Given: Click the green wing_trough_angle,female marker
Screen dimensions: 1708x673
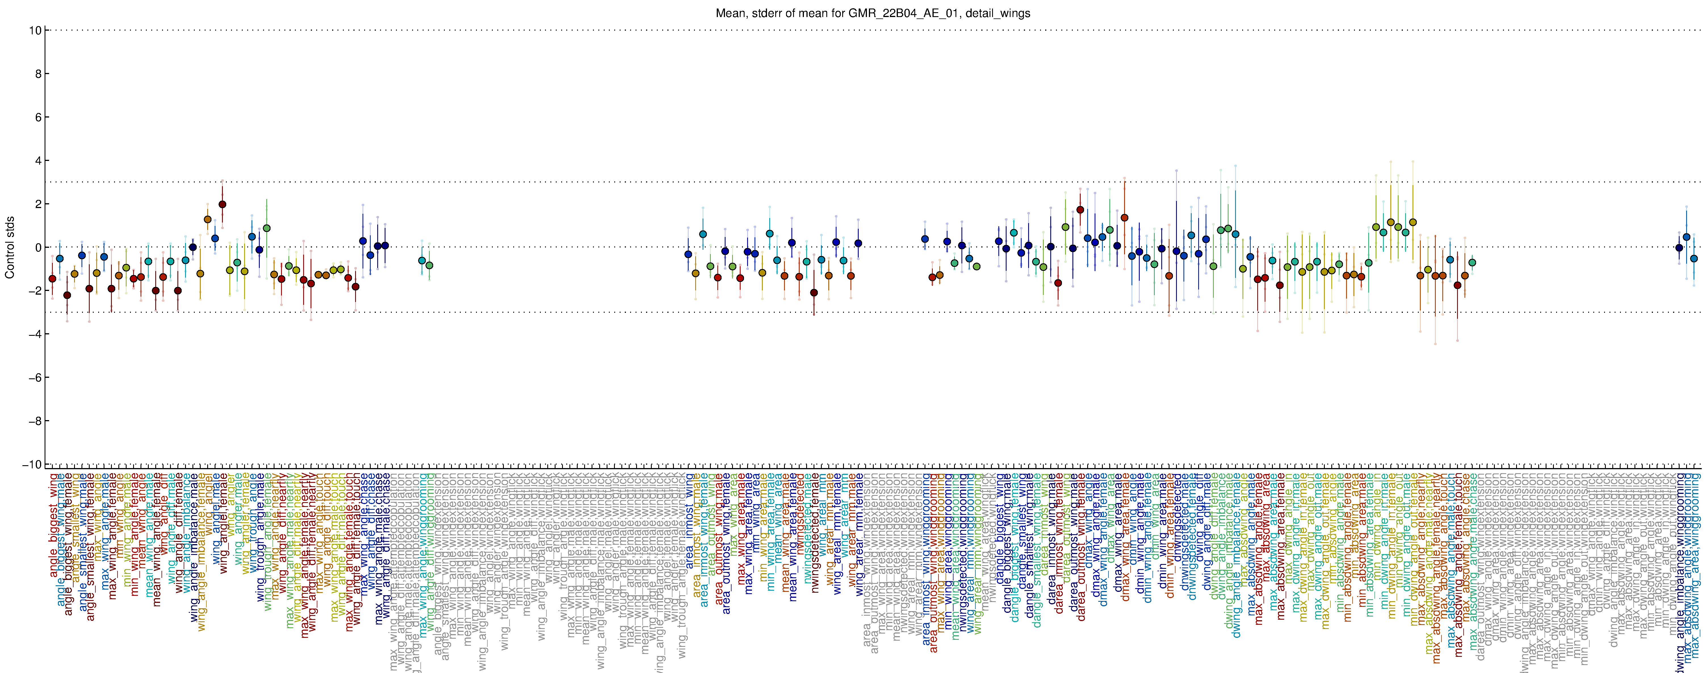Looking at the screenshot, I should (267, 228).
